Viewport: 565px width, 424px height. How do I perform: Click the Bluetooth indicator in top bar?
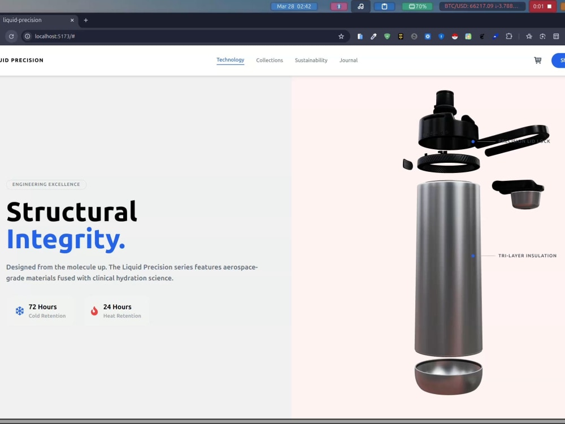(338, 6)
